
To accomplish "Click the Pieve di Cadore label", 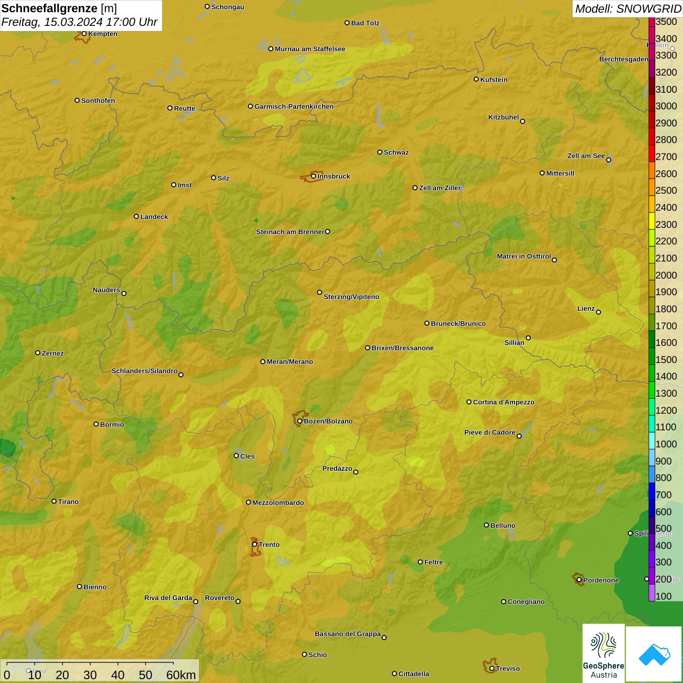I will [x=490, y=432].
